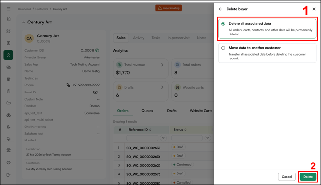321x185 pixels.
Task: Click the Cancel button
Action: pyautogui.click(x=287, y=176)
